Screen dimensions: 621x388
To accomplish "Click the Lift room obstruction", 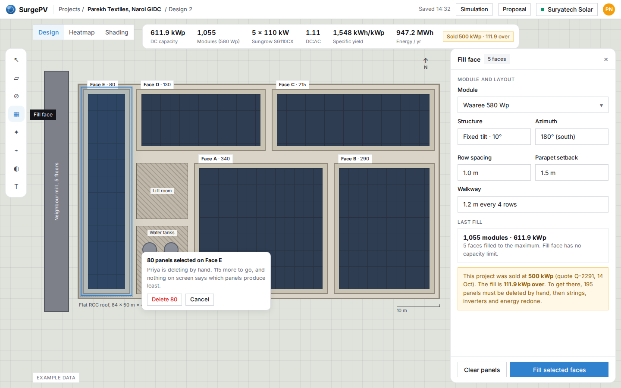I will (162, 191).
